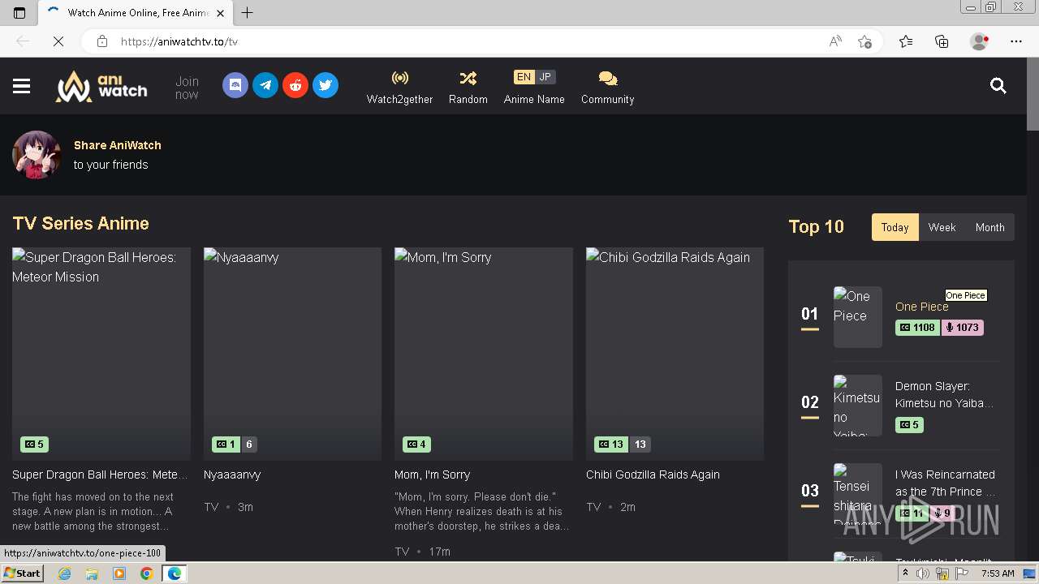Open File Explorer from taskbar

(92, 573)
